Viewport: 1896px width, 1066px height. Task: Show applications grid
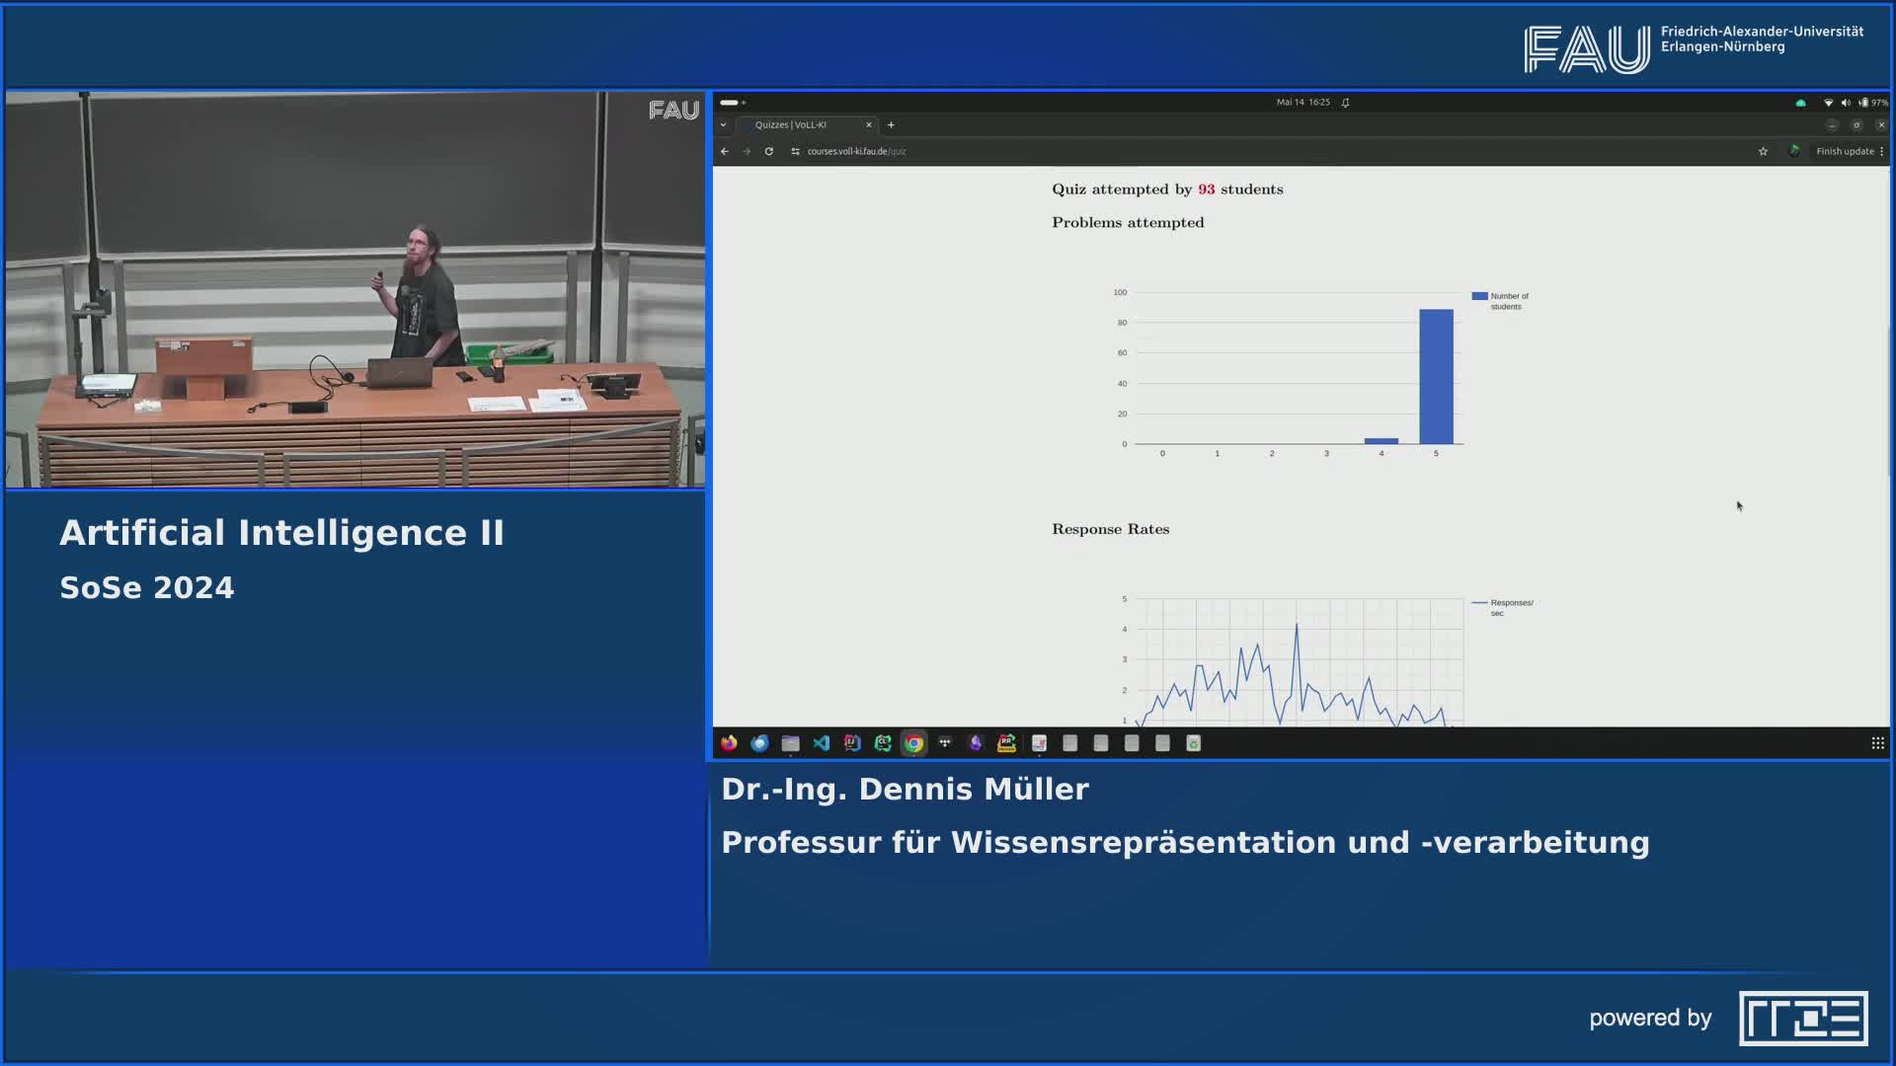tap(1877, 743)
